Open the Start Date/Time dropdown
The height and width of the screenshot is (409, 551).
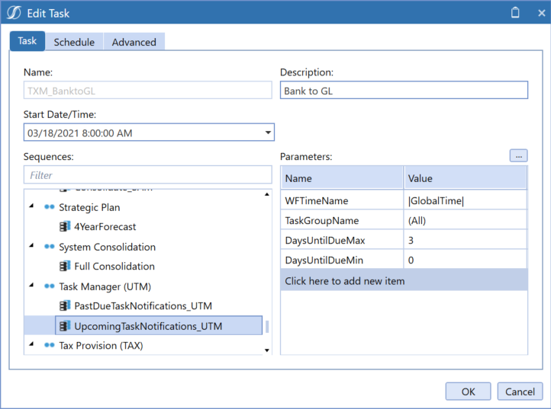(267, 133)
